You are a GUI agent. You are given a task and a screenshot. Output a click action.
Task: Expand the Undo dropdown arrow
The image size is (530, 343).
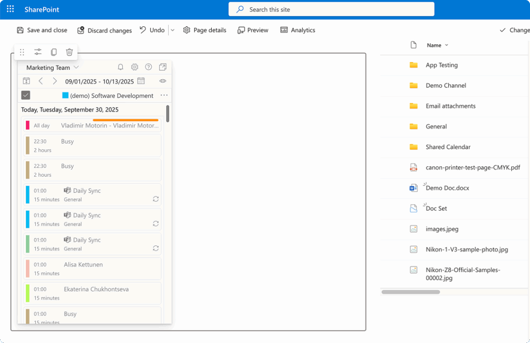click(173, 30)
